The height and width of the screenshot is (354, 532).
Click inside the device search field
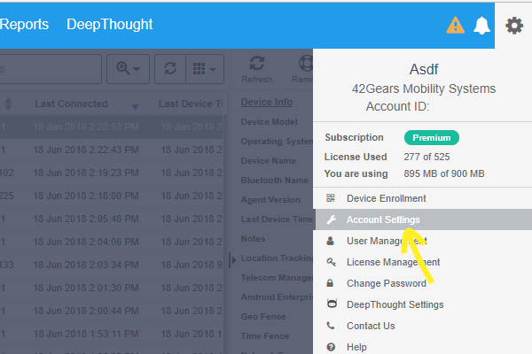51,69
